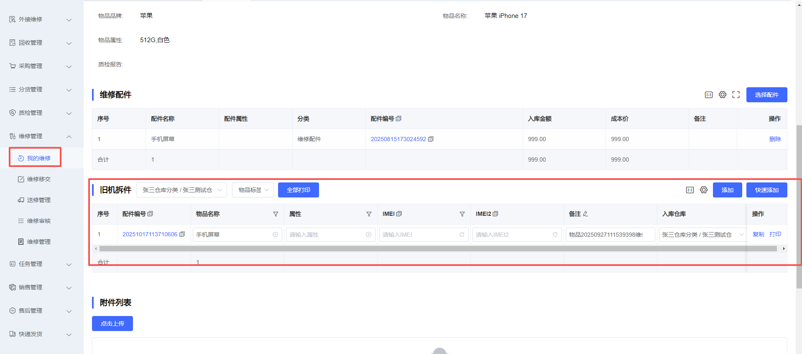Click filter icon in 物品名称 column
The width and height of the screenshot is (802, 354).
point(276,214)
